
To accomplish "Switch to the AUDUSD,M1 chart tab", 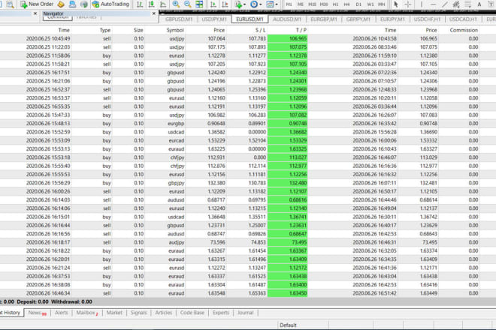I will [x=287, y=19].
